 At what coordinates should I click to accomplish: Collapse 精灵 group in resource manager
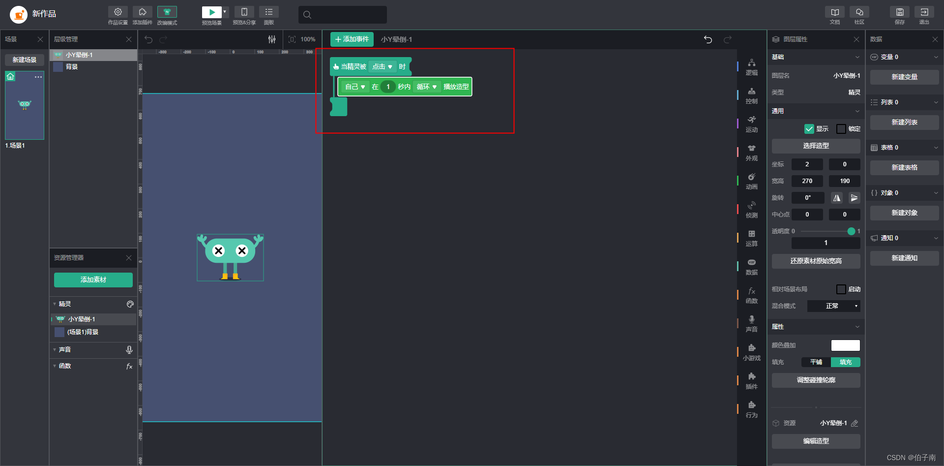tap(55, 304)
